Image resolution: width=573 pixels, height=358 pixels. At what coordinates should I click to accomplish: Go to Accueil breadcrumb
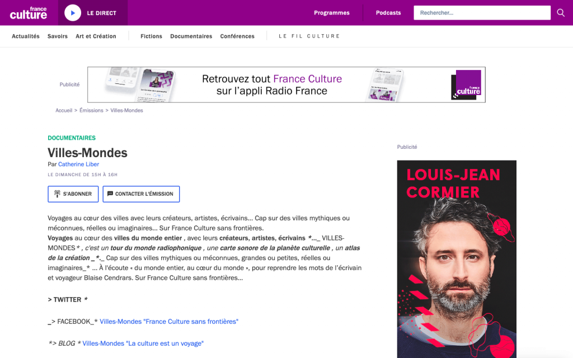click(64, 110)
